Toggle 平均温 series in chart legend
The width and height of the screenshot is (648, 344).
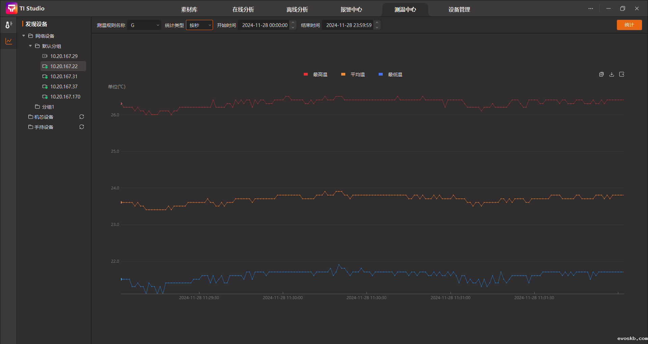(353, 75)
